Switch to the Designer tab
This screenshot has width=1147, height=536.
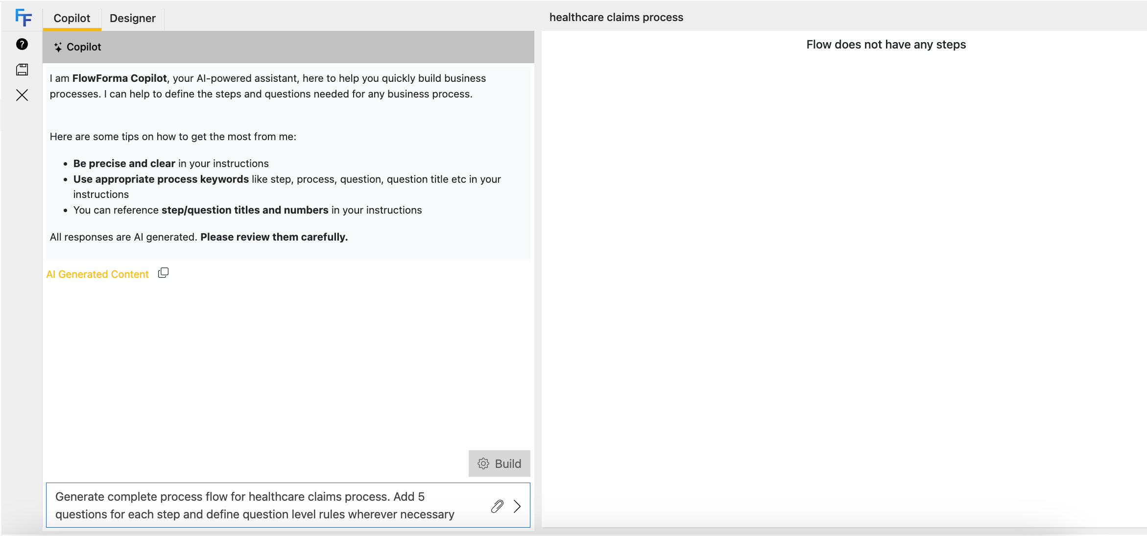point(133,19)
